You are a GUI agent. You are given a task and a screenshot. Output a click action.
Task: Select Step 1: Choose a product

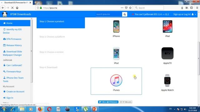[61, 23]
